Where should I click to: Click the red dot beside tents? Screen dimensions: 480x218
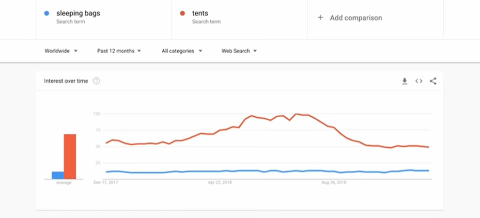click(x=183, y=13)
